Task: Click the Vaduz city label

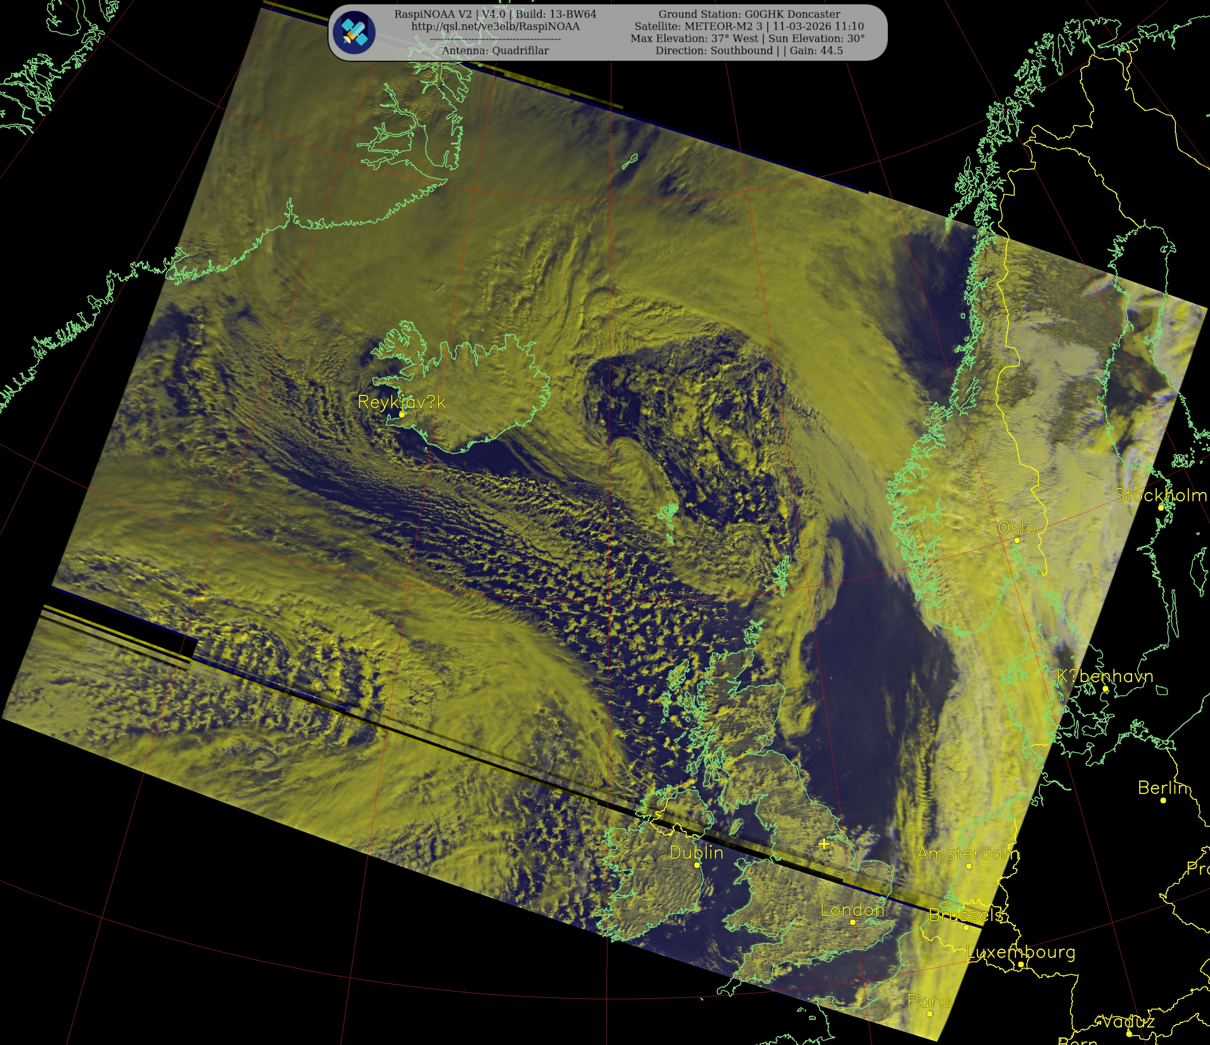Action: 1128,1022
